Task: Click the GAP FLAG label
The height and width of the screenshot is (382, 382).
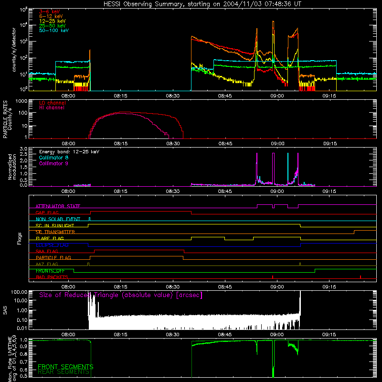Action: [x=47, y=212]
